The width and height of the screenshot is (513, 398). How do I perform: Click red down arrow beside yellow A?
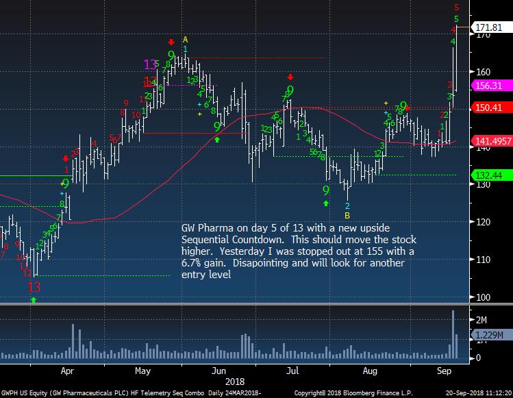[x=171, y=42]
